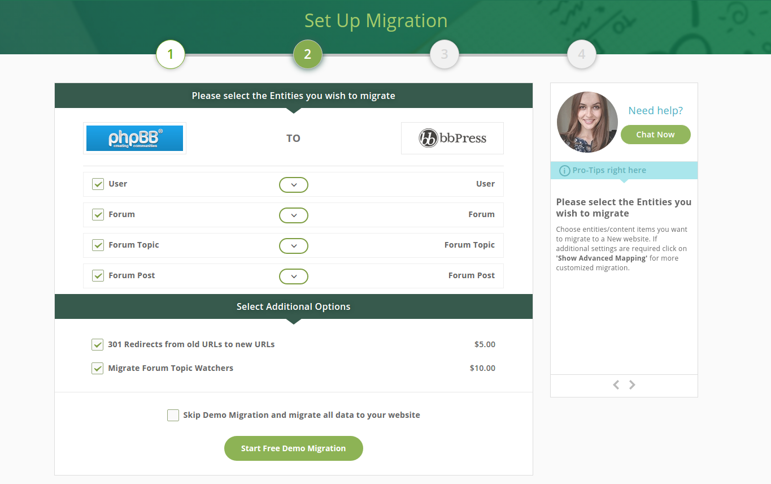Click the $10.00 price for topic watchers
This screenshot has width=771, height=484.
pos(482,368)
